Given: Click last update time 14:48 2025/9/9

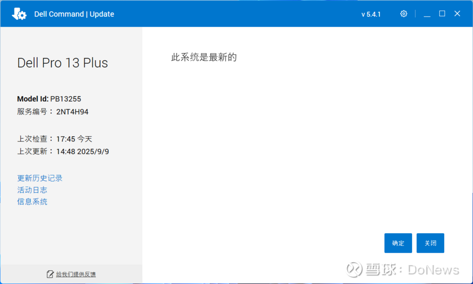Looking at the screenshot, I should [83, 151].
